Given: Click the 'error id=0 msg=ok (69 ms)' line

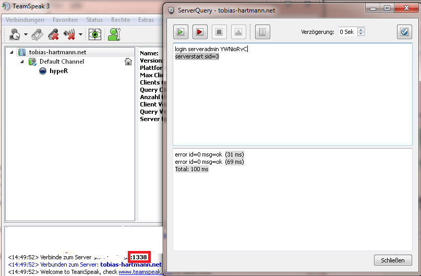Looking at the screenshot, I should point(209,162).
